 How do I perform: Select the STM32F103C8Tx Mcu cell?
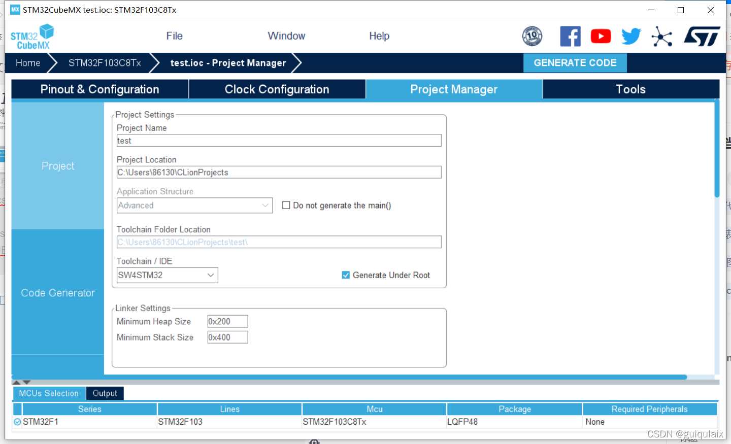pyautogui.click(x=375, y=422)
